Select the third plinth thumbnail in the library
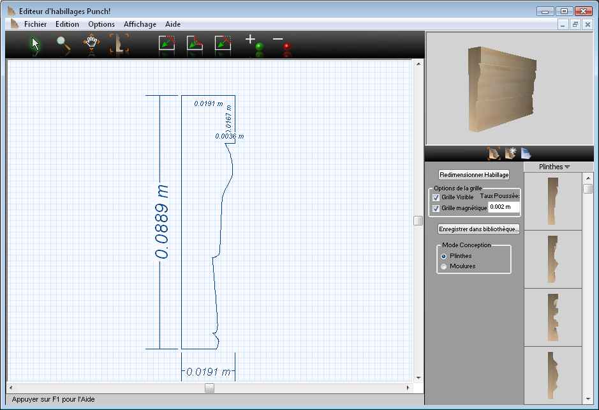Image resolution: width=599 pixels, height=410 pixels. pos(553,317)
